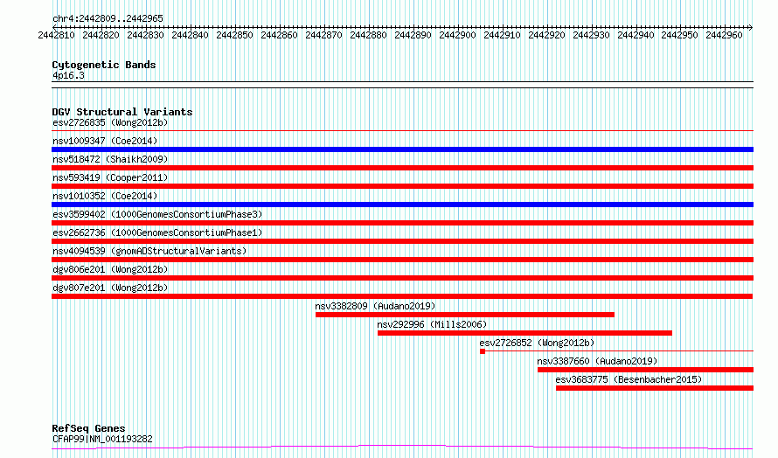Click the red bar under nsv3382809
The image size is (778, 458).
point(465,315)
